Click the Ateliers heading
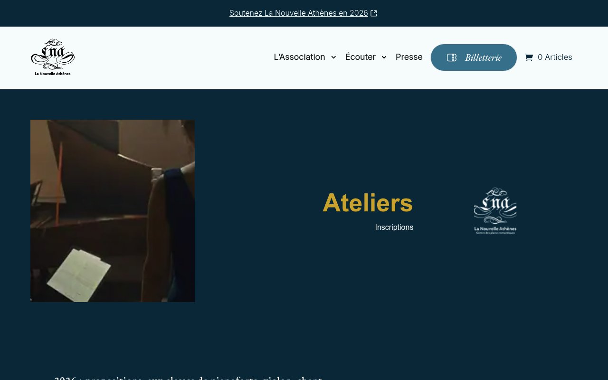Screen dimensions: 608x380 368,203
